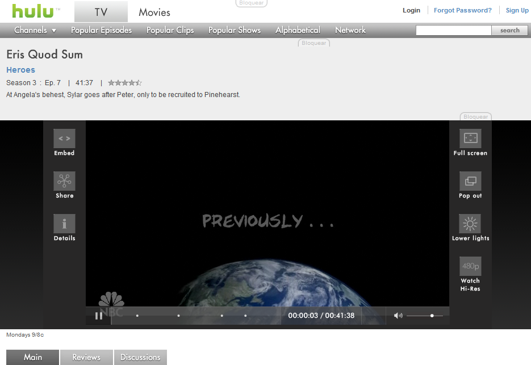Switch to the Discussions tab
Image resolution: width=531 pixels, height=365 pixels.
tap(140, 357)
